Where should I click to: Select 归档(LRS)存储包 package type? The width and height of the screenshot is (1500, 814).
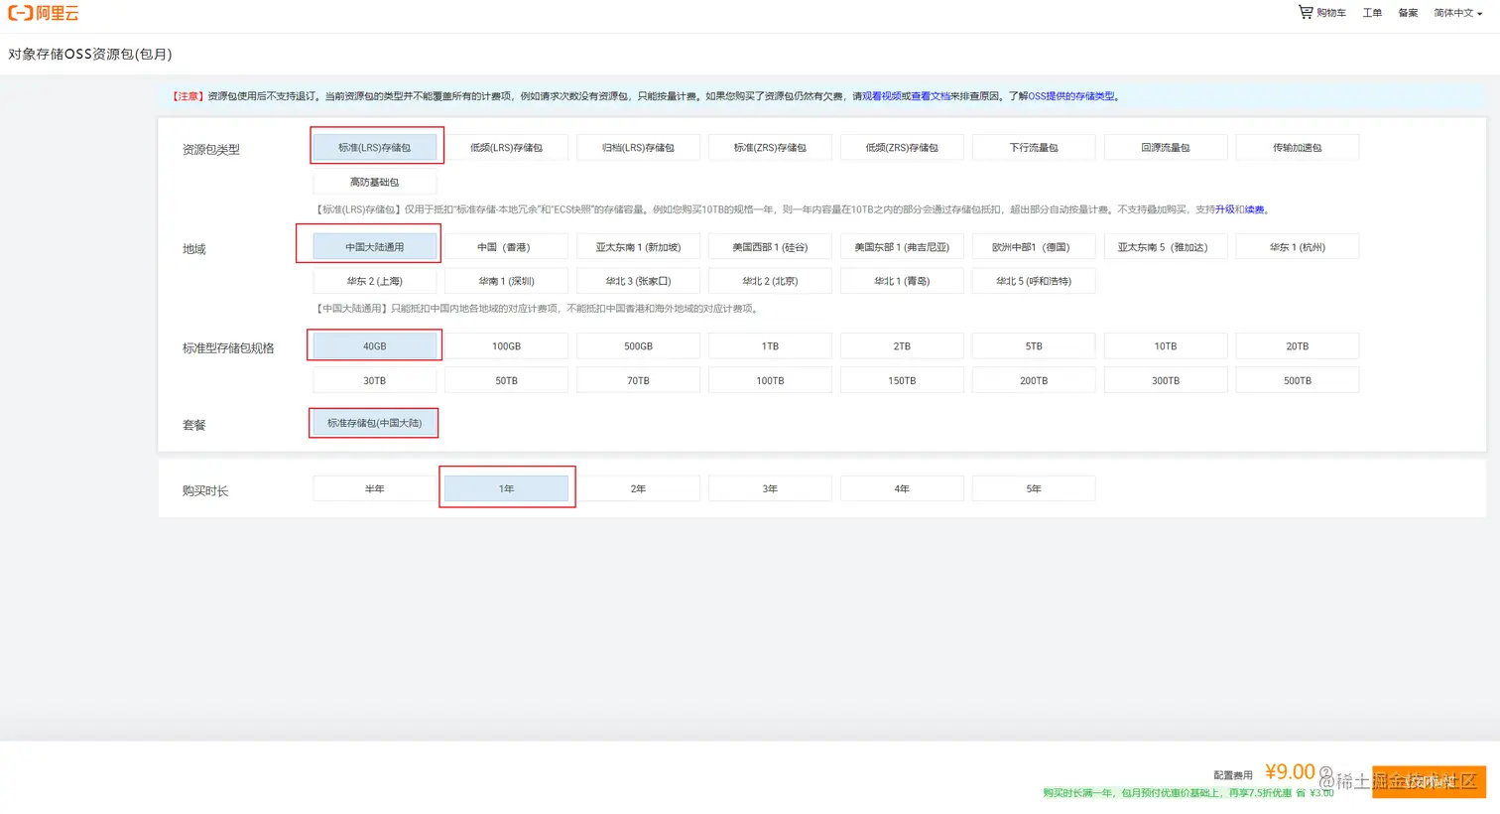[x=639, y=147]
